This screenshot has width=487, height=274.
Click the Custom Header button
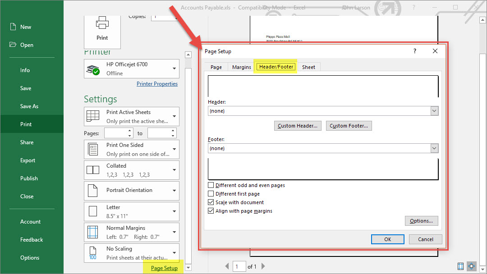(x=297, y=126)
